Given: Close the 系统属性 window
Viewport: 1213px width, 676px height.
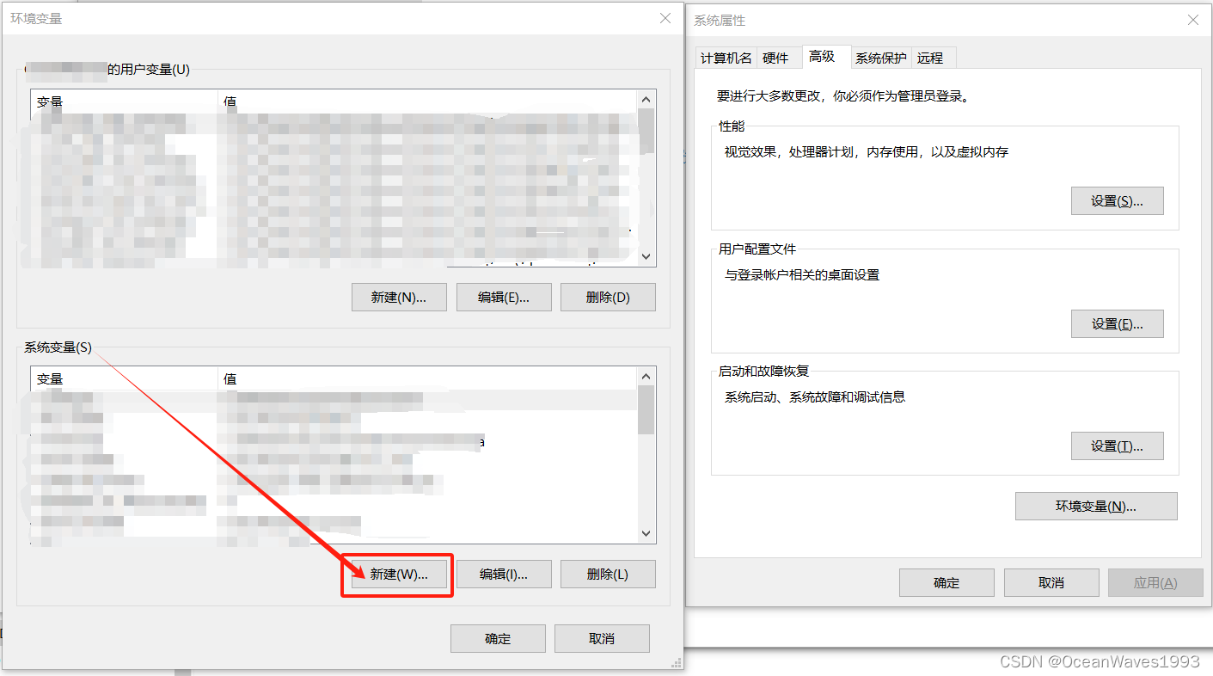Looking at the screenshot, I should tap(1193, 20).
